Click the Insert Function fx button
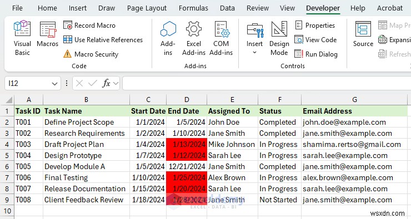The image size is (411, 219). tap(106, 84)
